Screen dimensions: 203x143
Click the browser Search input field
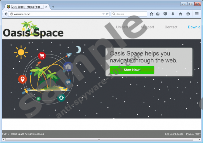coord(130,14)
